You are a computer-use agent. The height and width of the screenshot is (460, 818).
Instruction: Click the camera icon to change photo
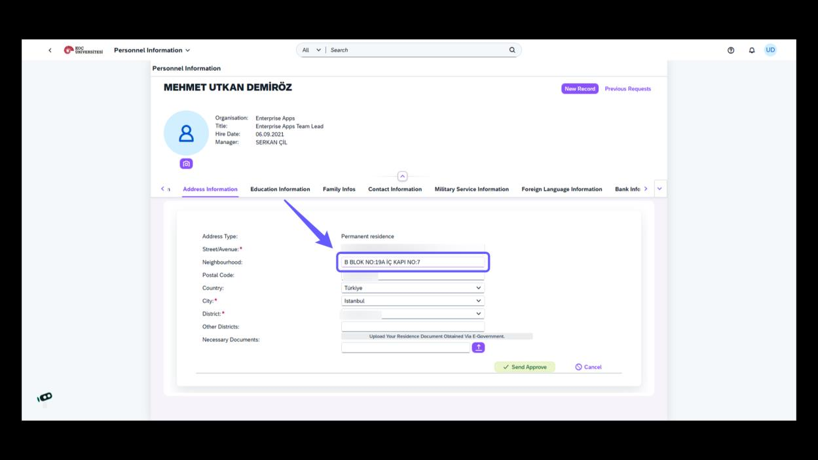(187, 164)
